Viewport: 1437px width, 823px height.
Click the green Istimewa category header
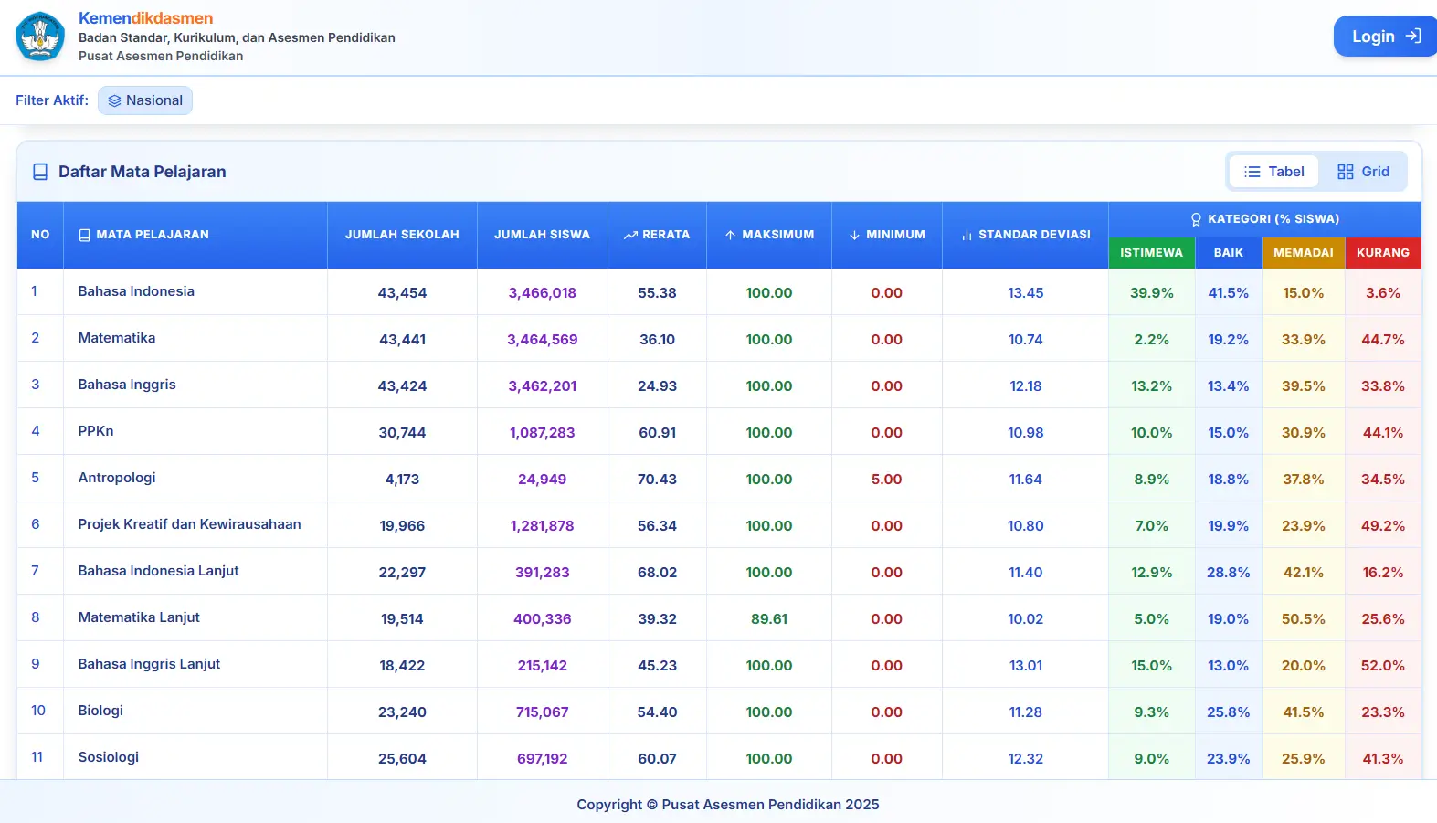click(1151, 253)
